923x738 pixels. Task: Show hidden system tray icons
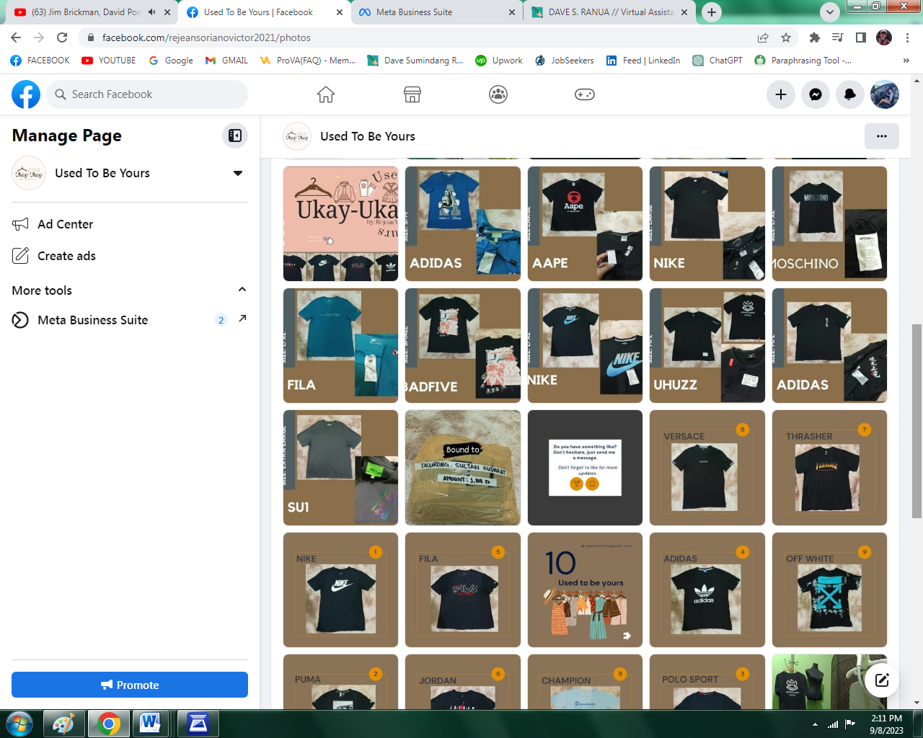815,724
